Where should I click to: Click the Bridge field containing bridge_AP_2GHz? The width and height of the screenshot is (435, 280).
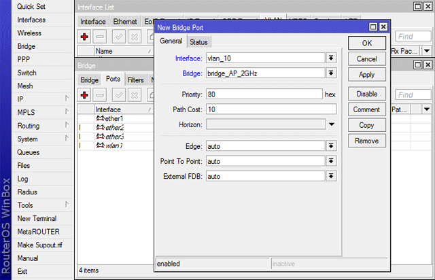pos(266,73)
